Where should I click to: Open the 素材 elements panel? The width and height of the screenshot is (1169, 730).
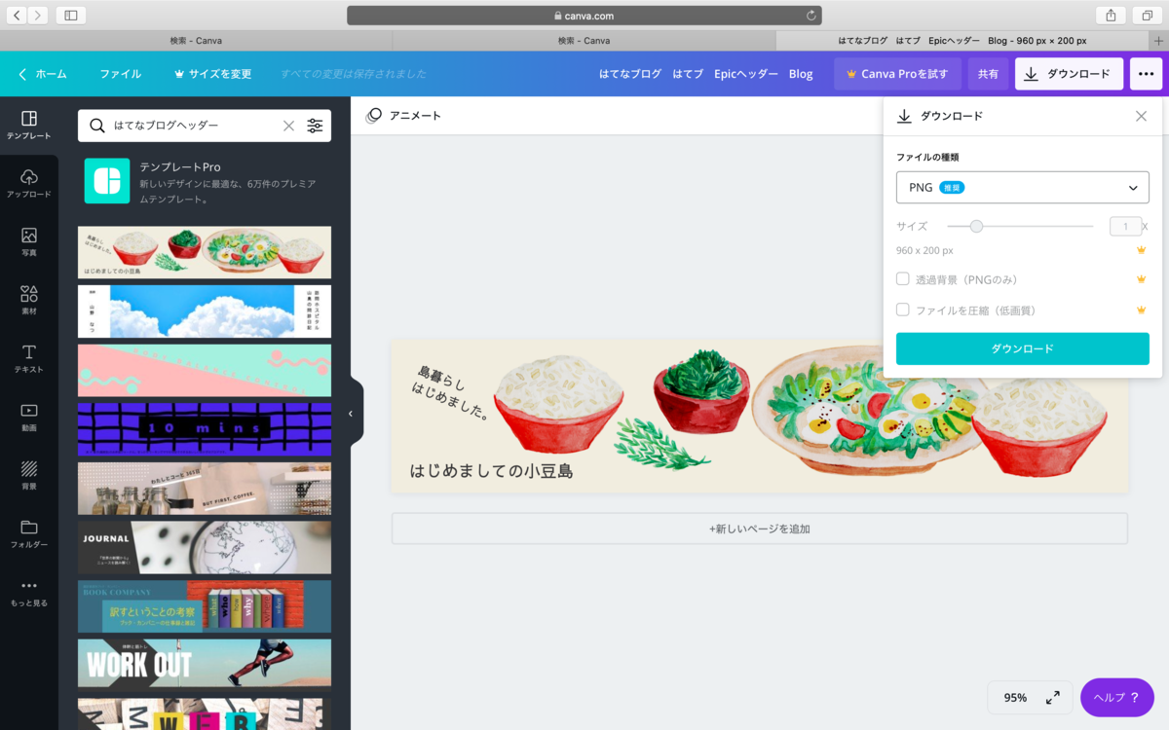pyautogui.click(x=29, y=301)
